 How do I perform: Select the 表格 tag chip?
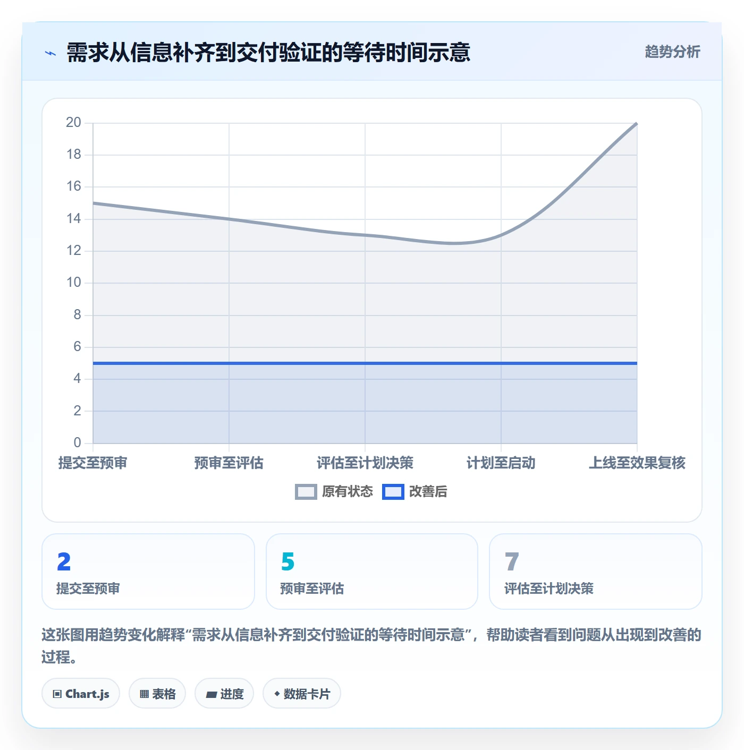point(157,693)
